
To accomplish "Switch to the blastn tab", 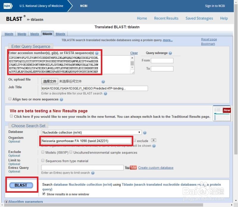I will coord(9,34).
